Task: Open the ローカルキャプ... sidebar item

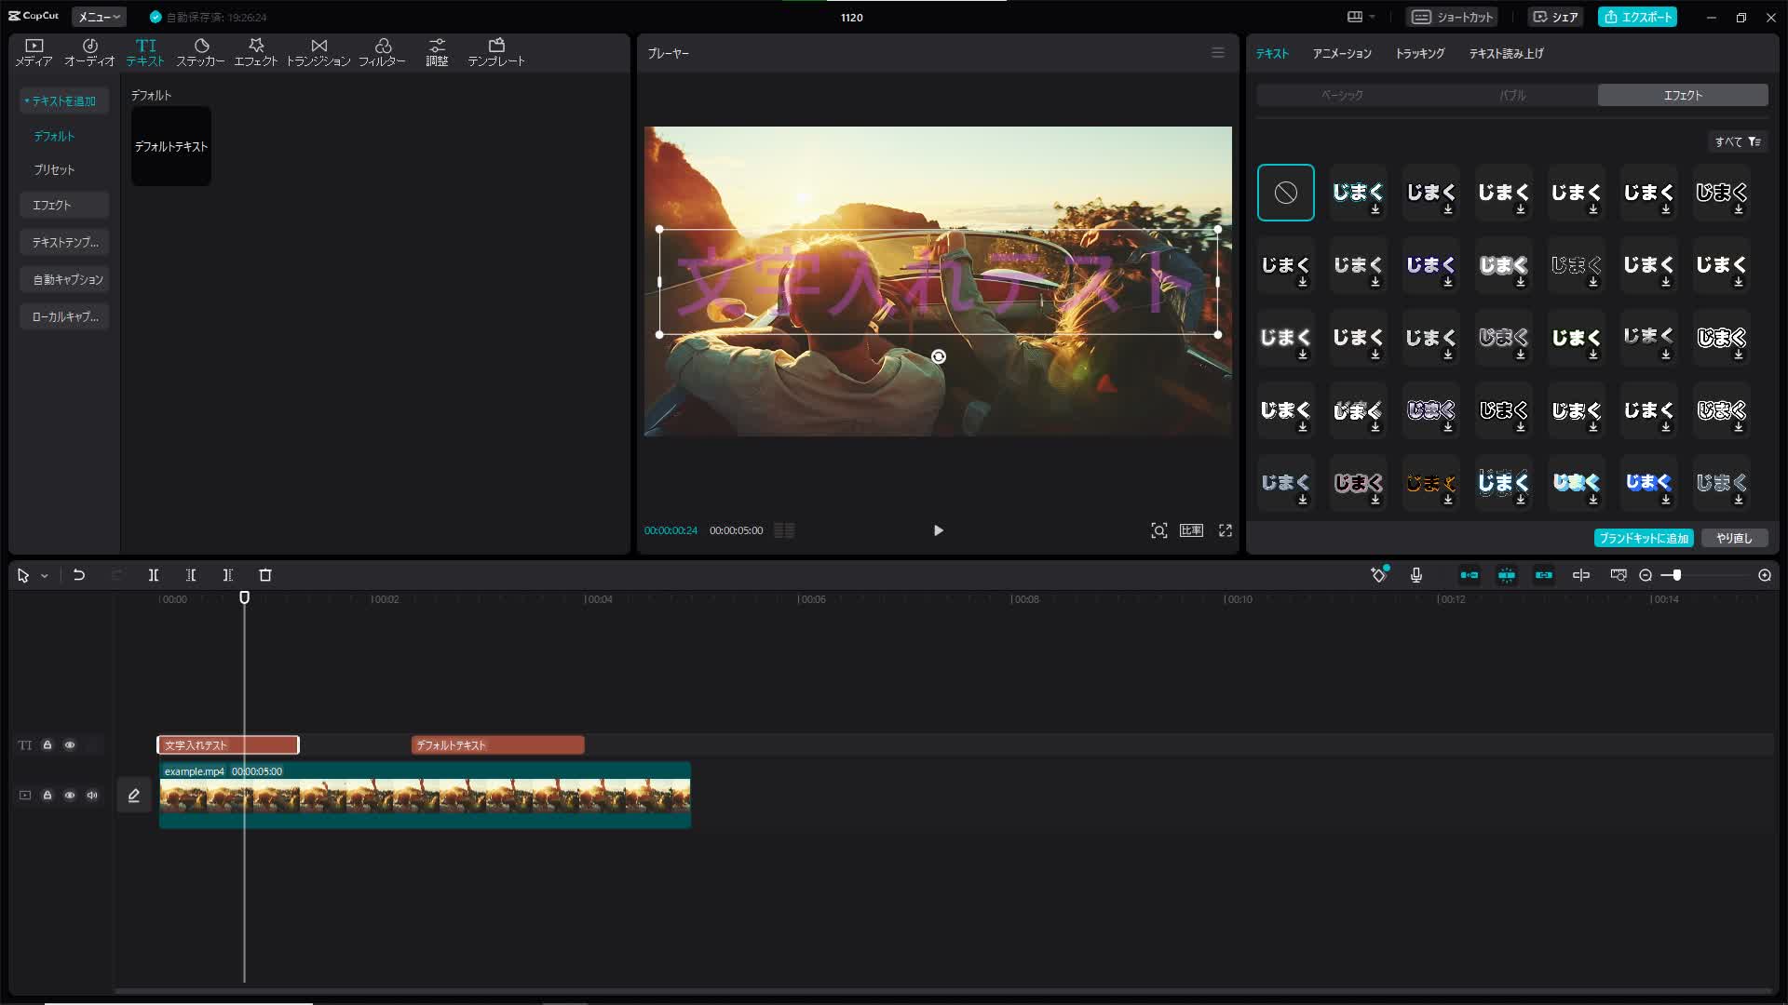Action: pos(64,316)
